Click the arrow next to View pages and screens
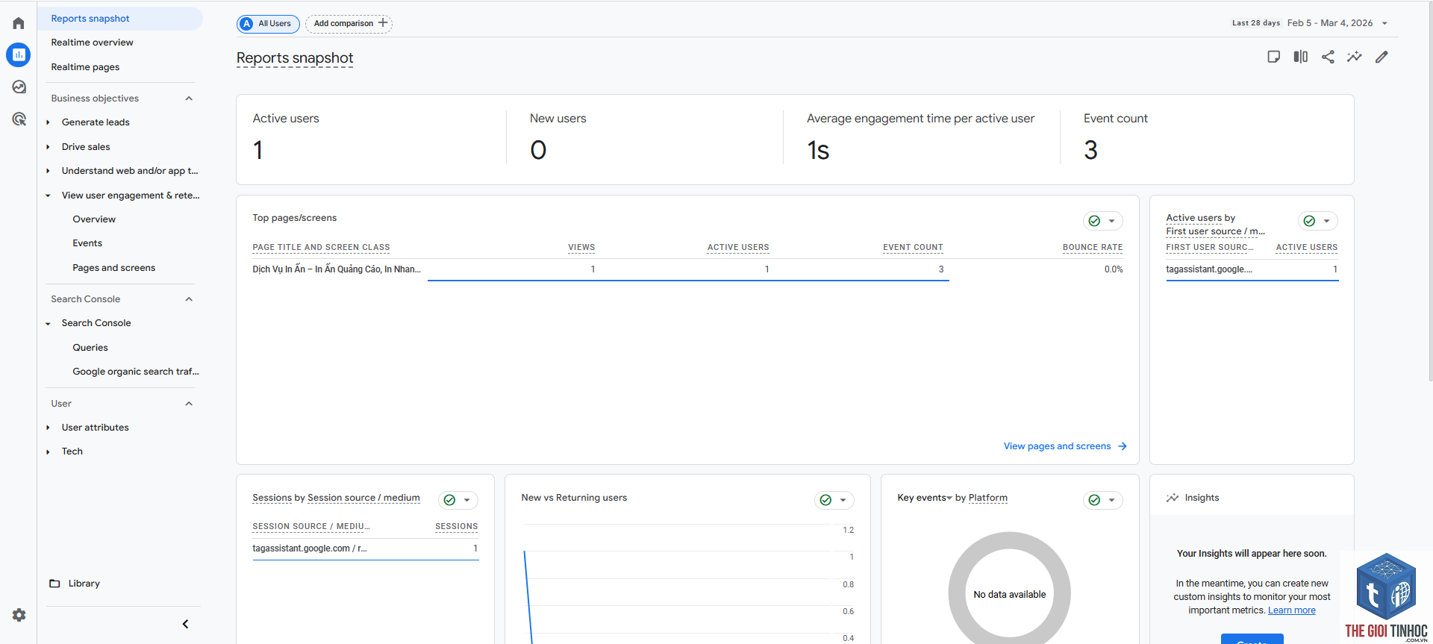Screen dimensions: 1433x644 tap(1122, 446)
